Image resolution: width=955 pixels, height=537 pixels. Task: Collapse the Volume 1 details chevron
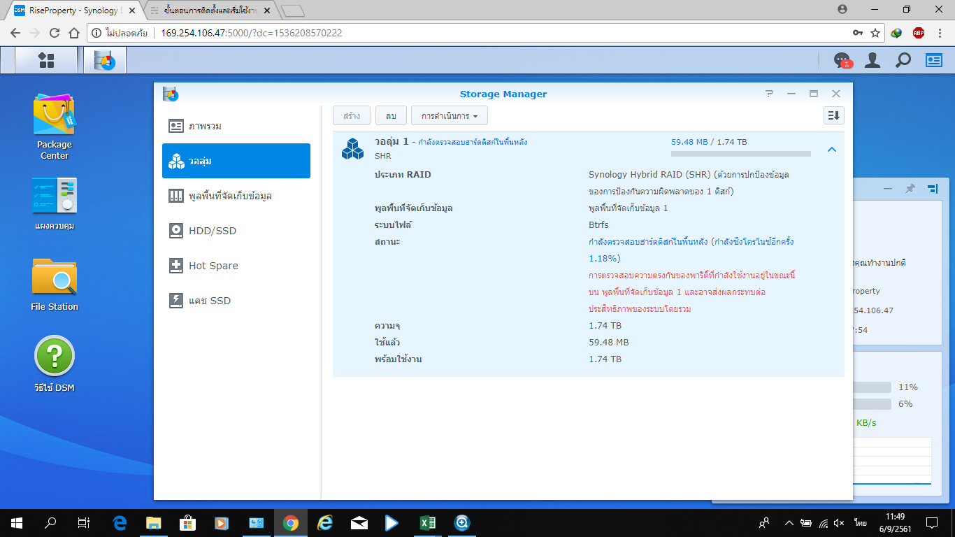[x=831, y=149]
